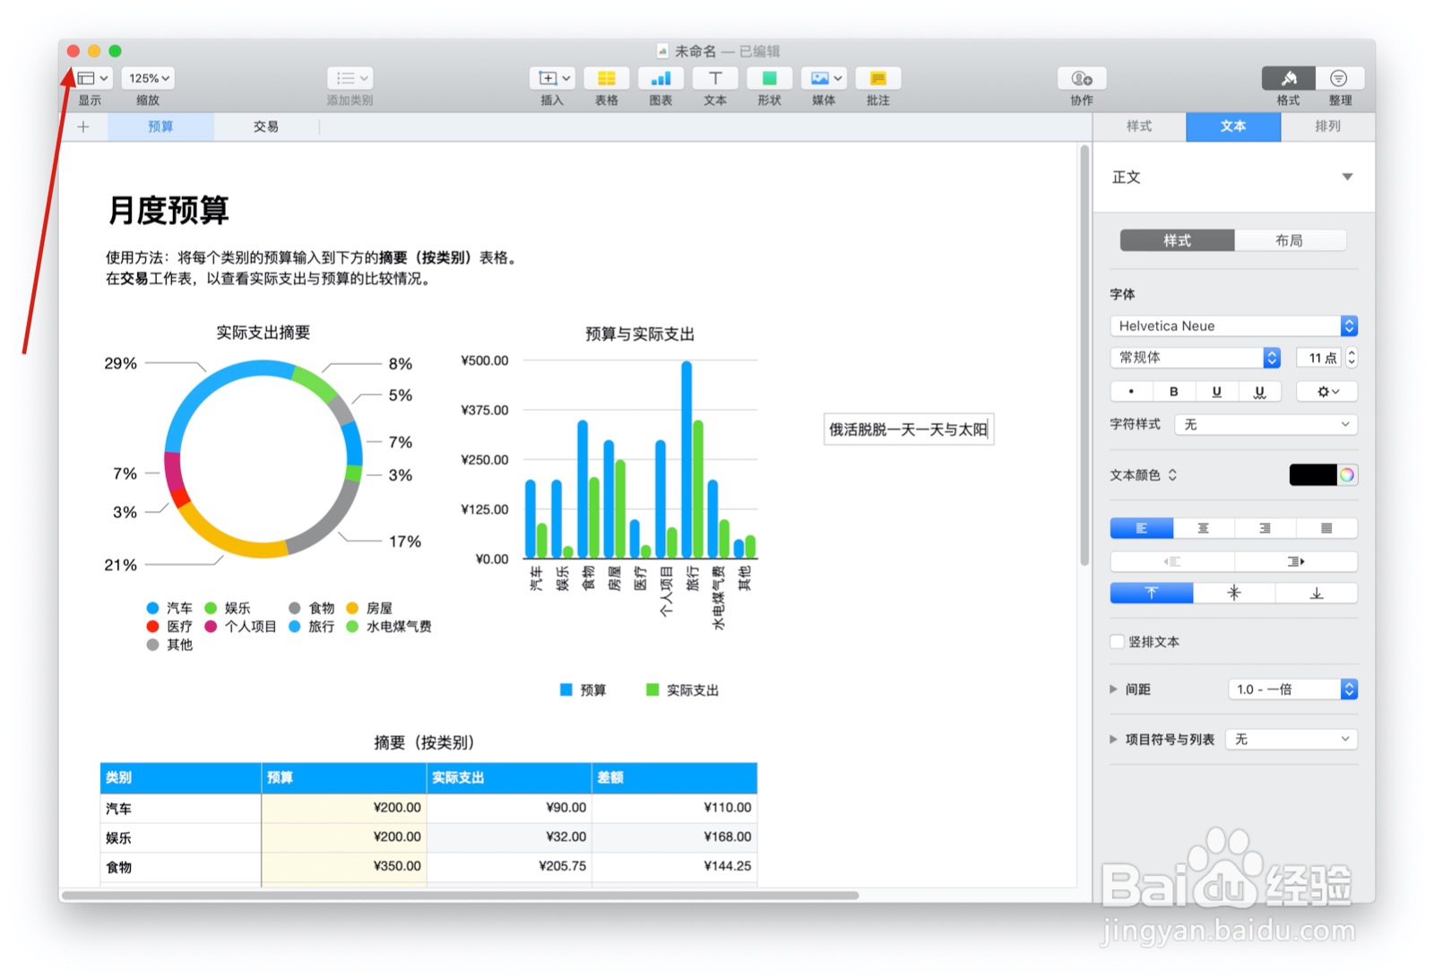Image resolution: width=1434 pixels, height=980 pixels.
Task: Add a comment with the 批注 icon
Action: pos(877,79)
